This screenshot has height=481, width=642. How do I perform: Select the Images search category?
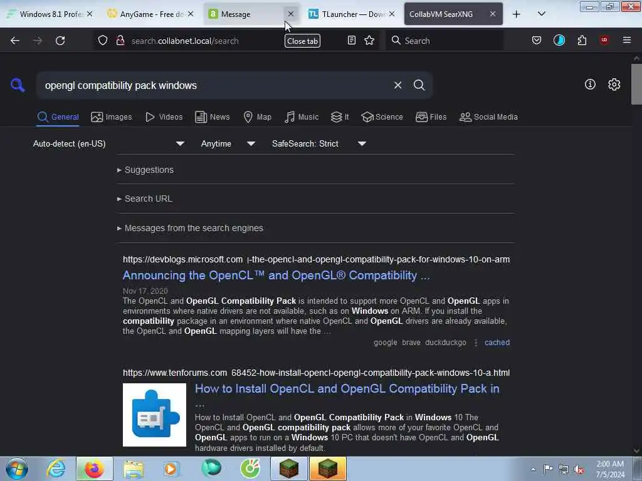[112, 117]
